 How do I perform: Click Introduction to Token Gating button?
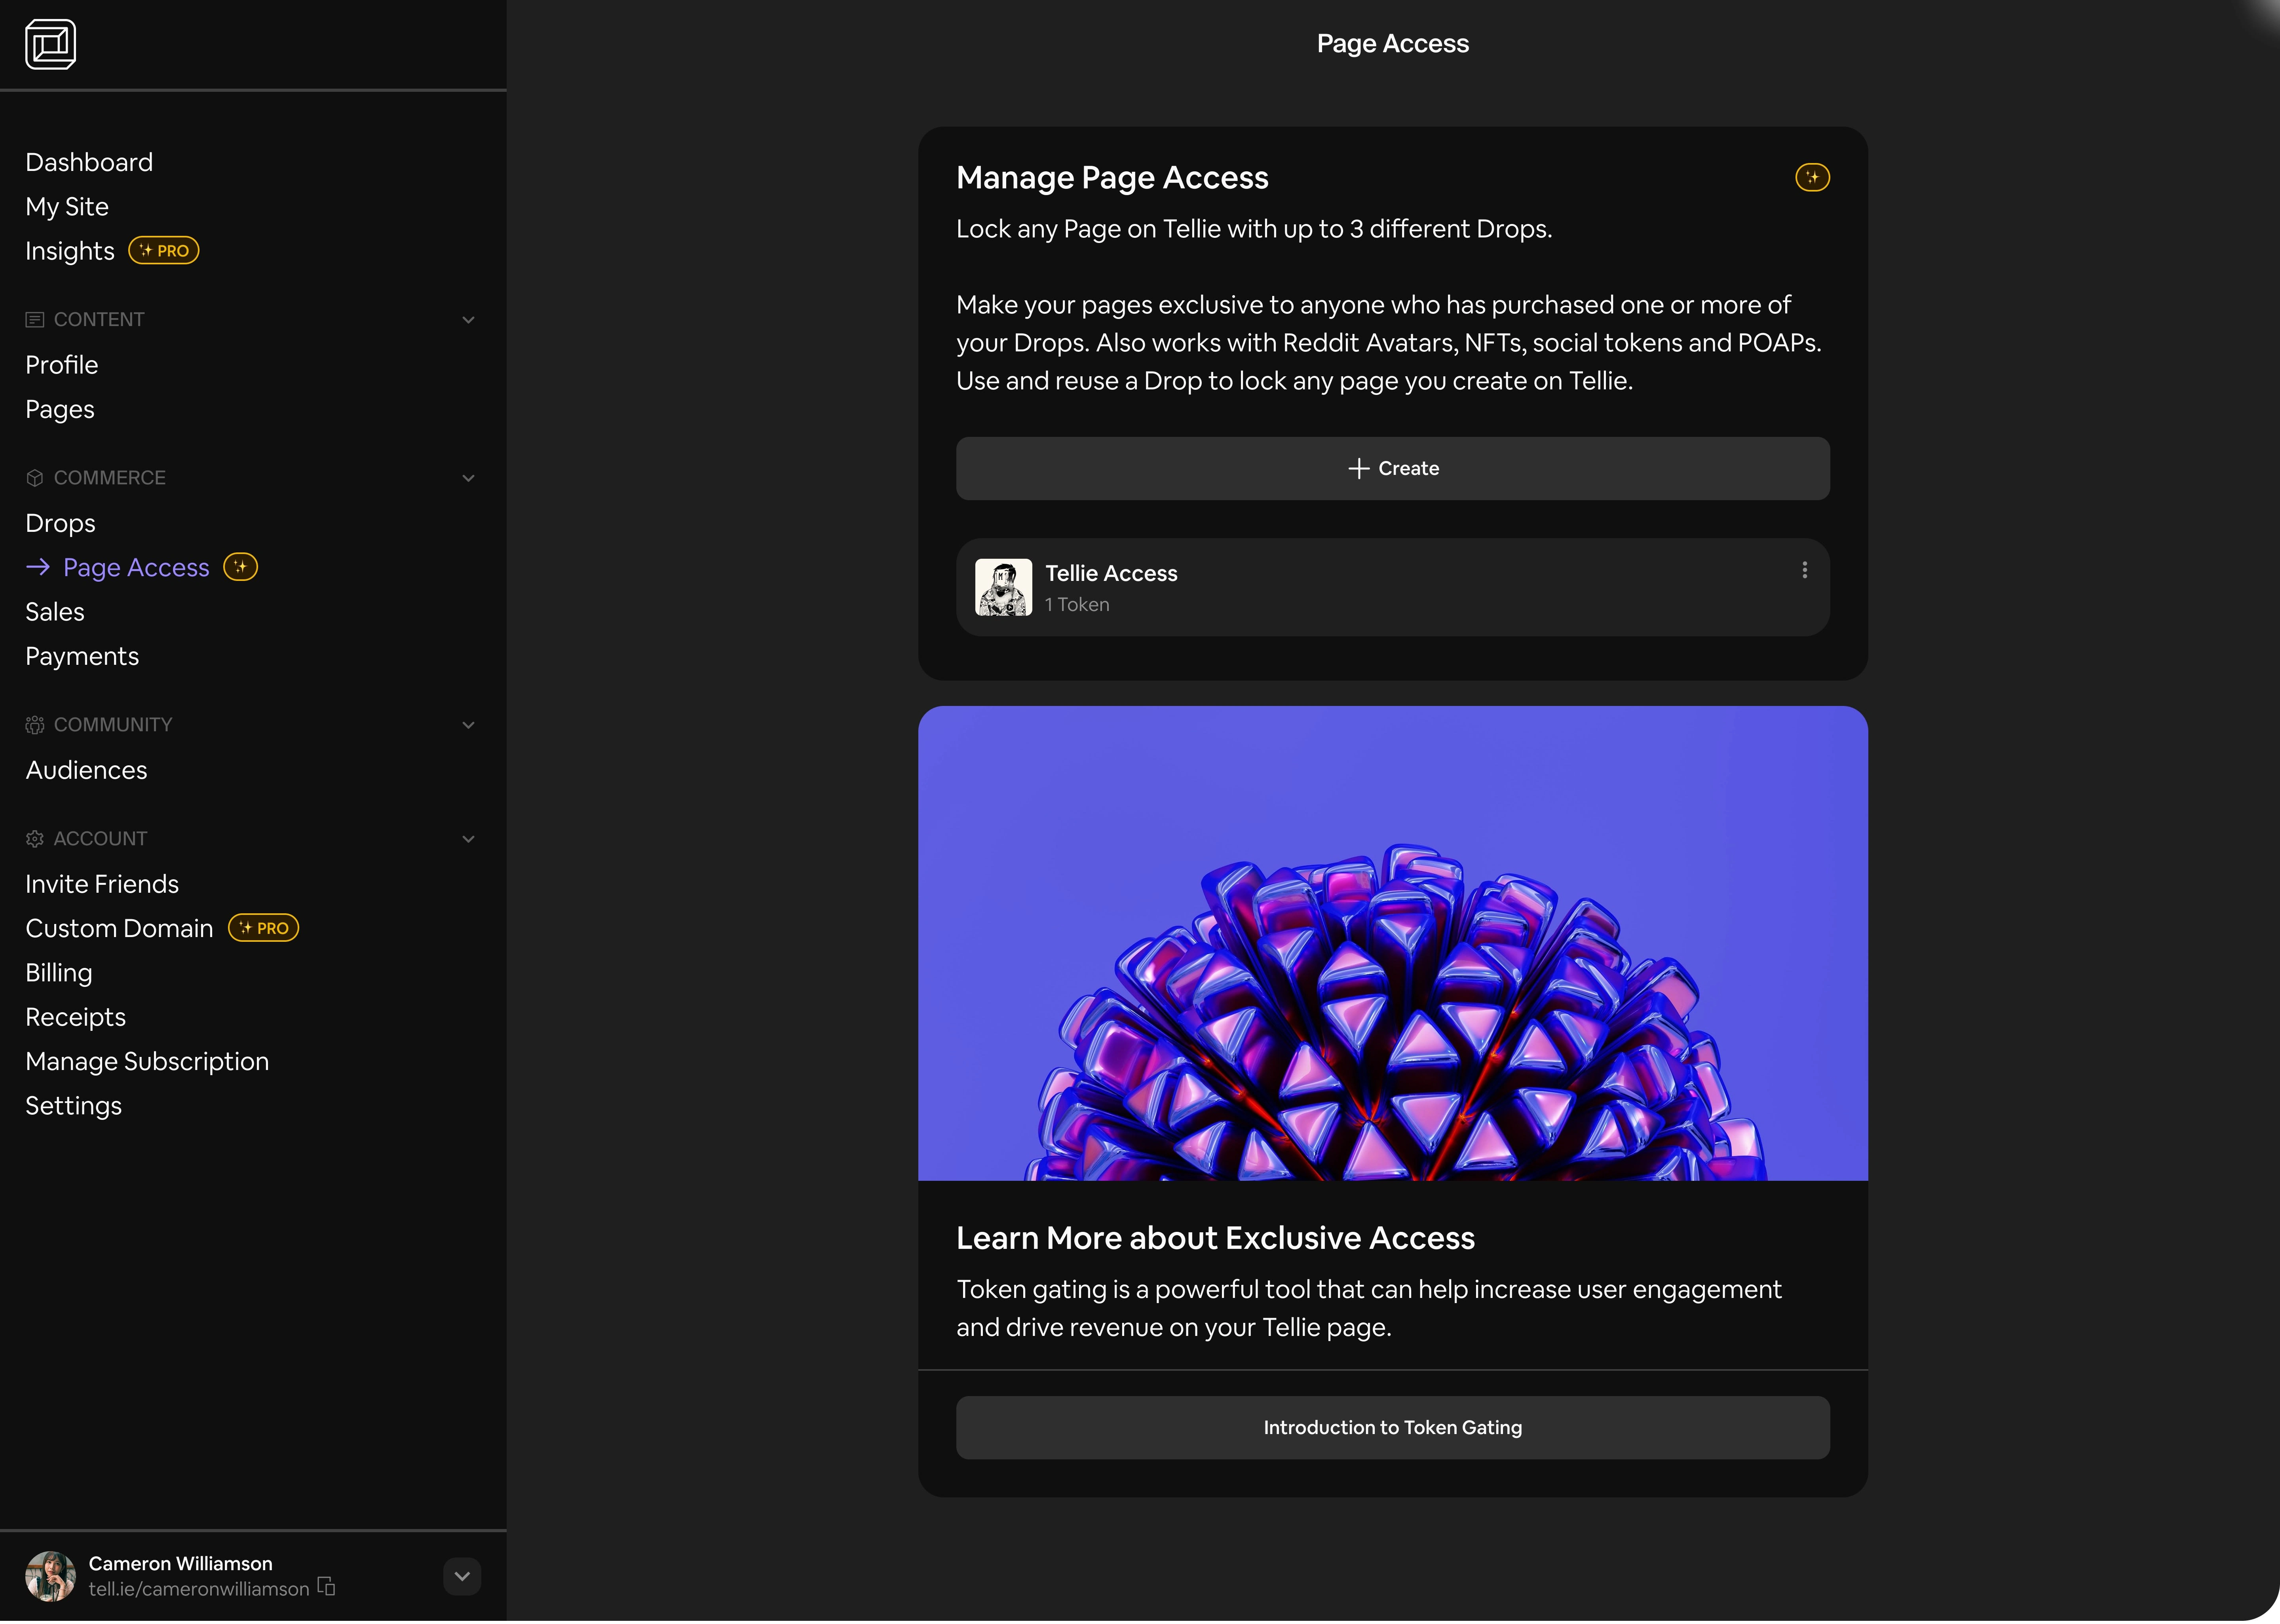point(1392,1427)
